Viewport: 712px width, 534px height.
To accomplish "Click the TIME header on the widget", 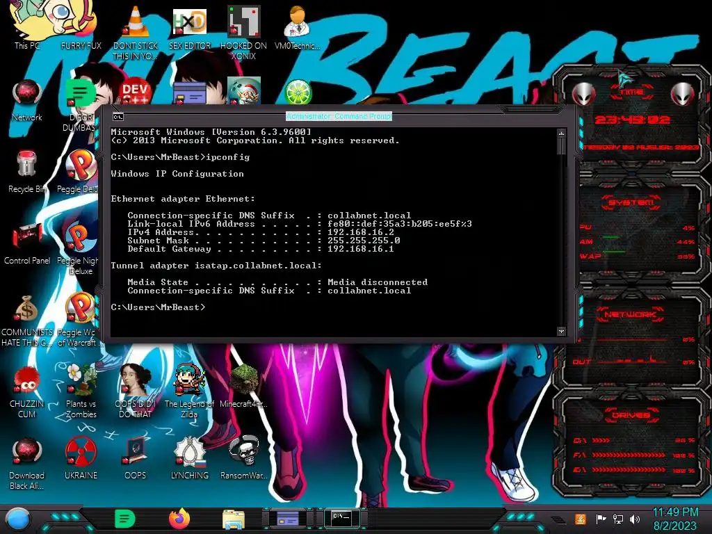I will click(x=631, y=92).
